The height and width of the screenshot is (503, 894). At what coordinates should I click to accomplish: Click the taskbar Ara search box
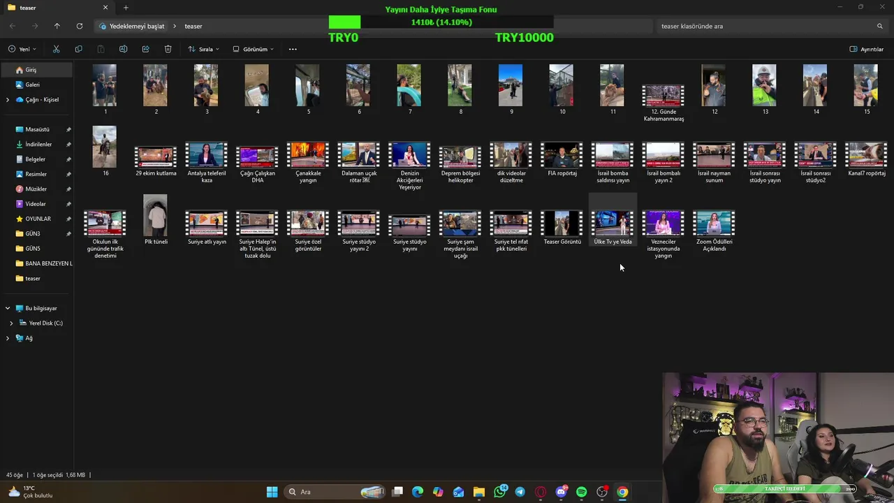pos(336,492)
